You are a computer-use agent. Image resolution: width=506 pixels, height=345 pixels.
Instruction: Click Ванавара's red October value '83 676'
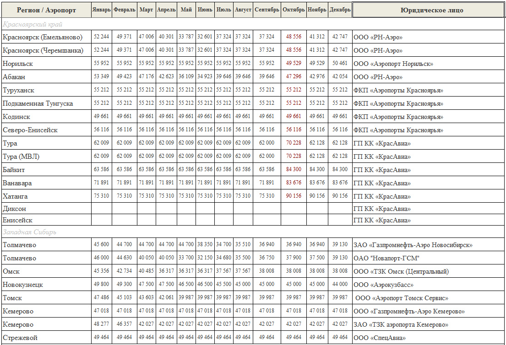click(294, 183)
